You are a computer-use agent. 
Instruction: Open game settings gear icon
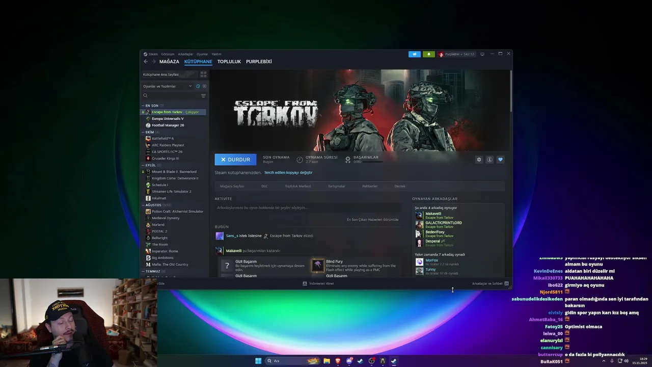click(479, 160)
